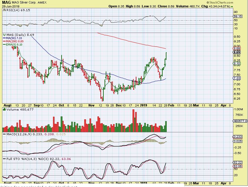Click the 'MAG (Daily) 8.69' price label

click(x=20, y=35)
